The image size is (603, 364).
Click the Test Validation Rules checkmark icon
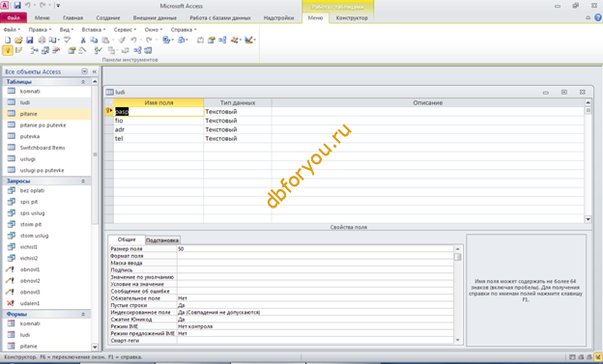click(99, 50)
